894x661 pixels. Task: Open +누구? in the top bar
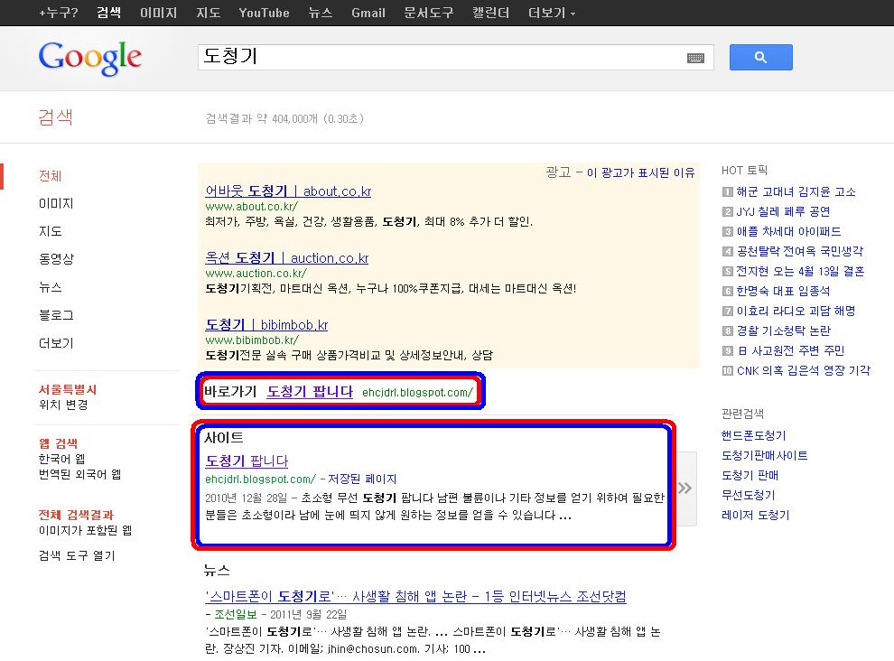tap(58, 13)
